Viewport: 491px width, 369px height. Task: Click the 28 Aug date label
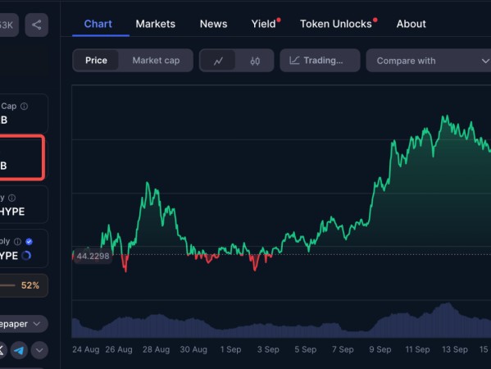click(156, 349)
